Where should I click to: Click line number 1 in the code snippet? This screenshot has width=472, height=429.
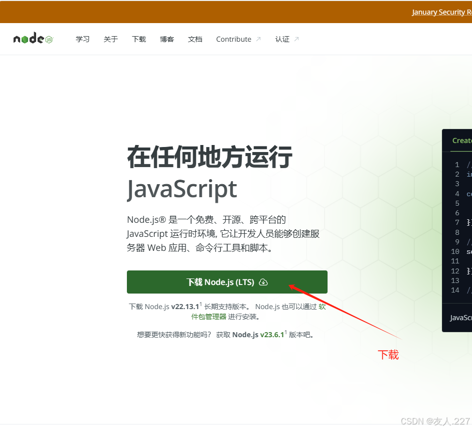(456, 164)
